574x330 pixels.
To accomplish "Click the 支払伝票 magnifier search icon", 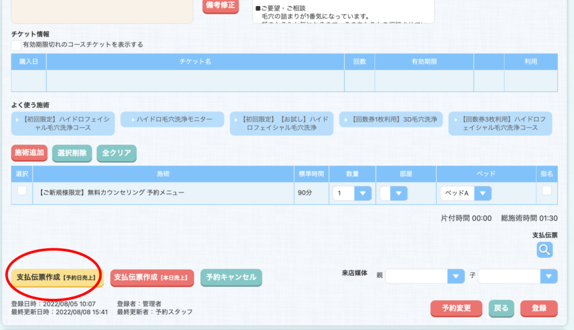I will pos(545,250).
